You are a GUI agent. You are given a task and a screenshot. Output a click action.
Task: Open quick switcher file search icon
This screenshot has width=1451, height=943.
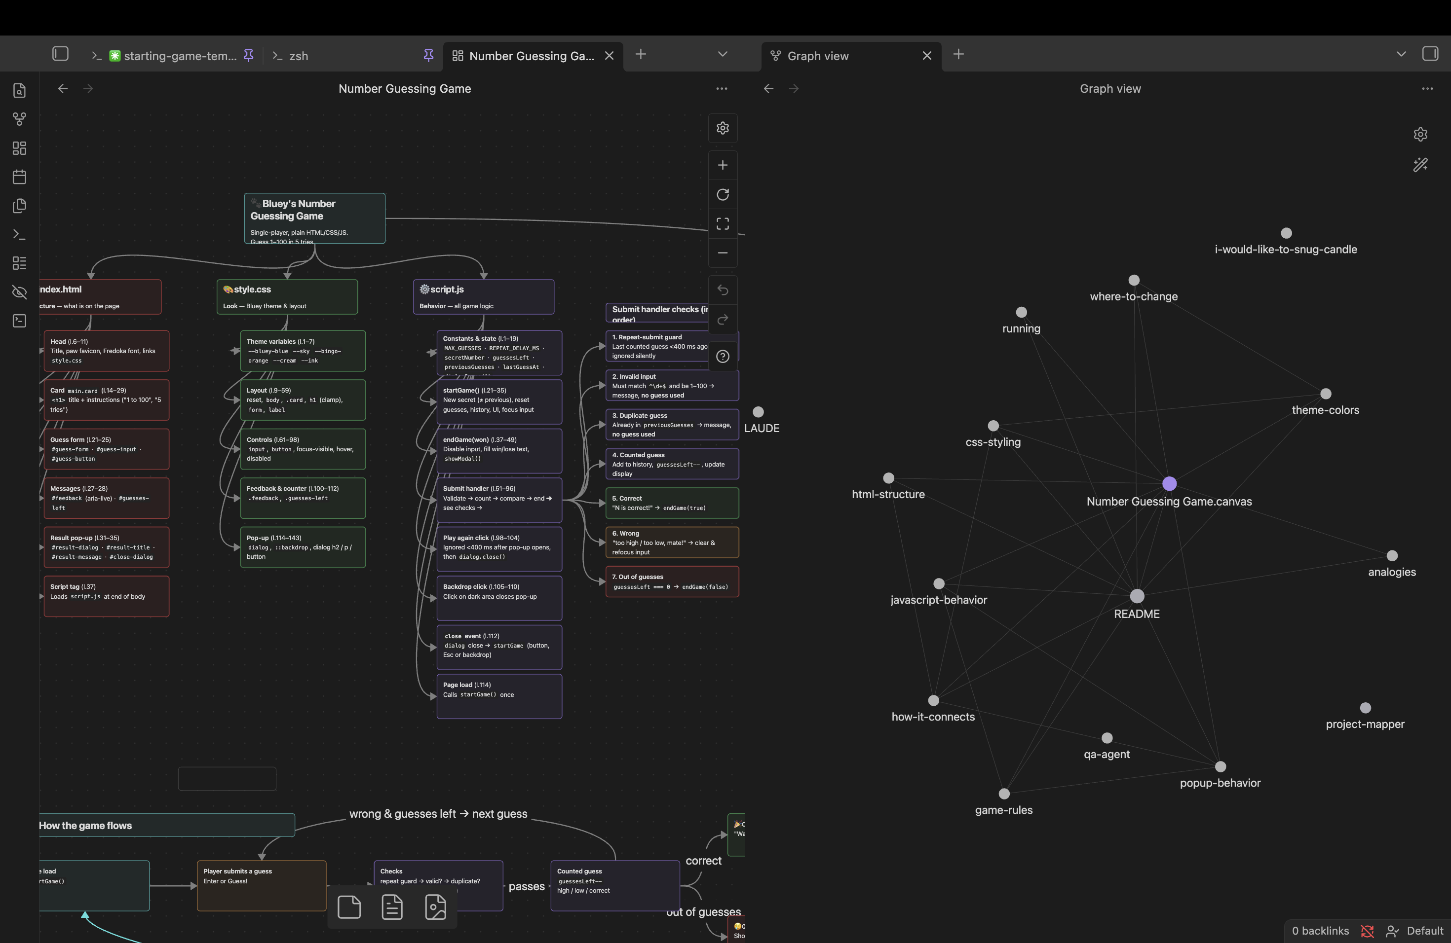click(20, 90)
